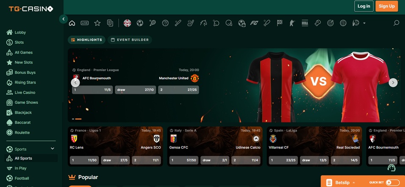Switch to the Event Builder tab
Screen dimensions: 405x187
[130, 40]
